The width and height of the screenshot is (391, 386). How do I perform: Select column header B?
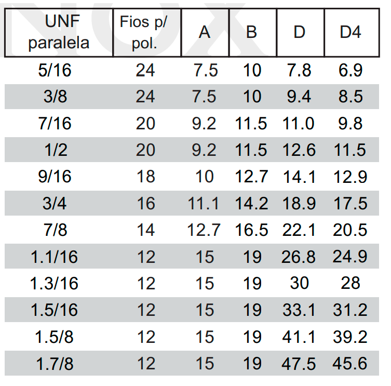pyautogui.click(x=253, y=32)
